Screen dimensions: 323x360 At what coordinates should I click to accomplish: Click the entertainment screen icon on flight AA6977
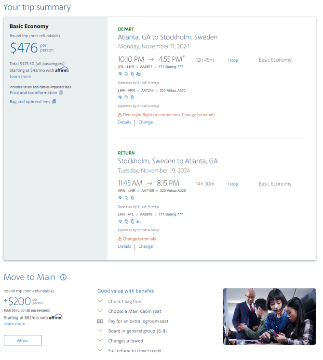tap(138, 74)
